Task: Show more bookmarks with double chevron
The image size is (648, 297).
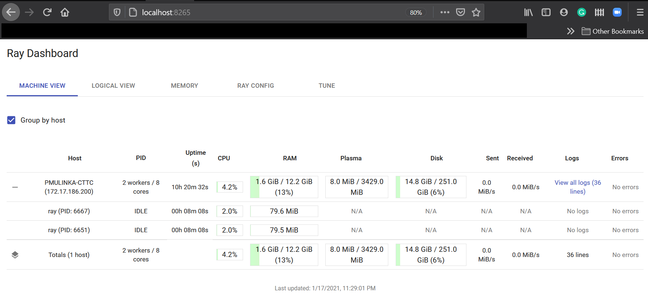Action: point(571,31)
